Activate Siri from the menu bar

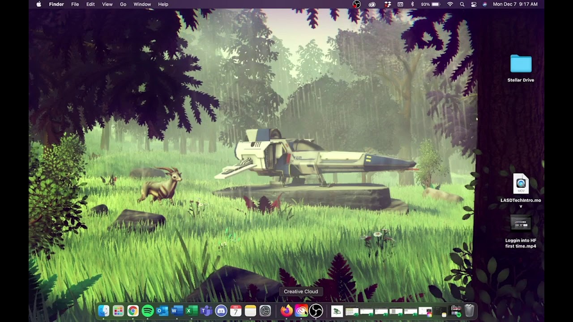point(485,4)
